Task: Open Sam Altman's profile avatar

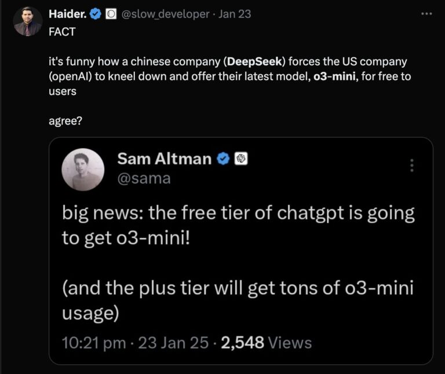Action: 83,170
